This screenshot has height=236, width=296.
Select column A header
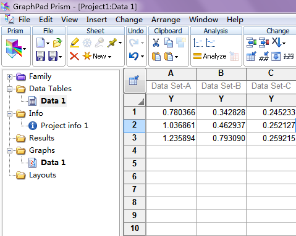click(x=171, y=73)
